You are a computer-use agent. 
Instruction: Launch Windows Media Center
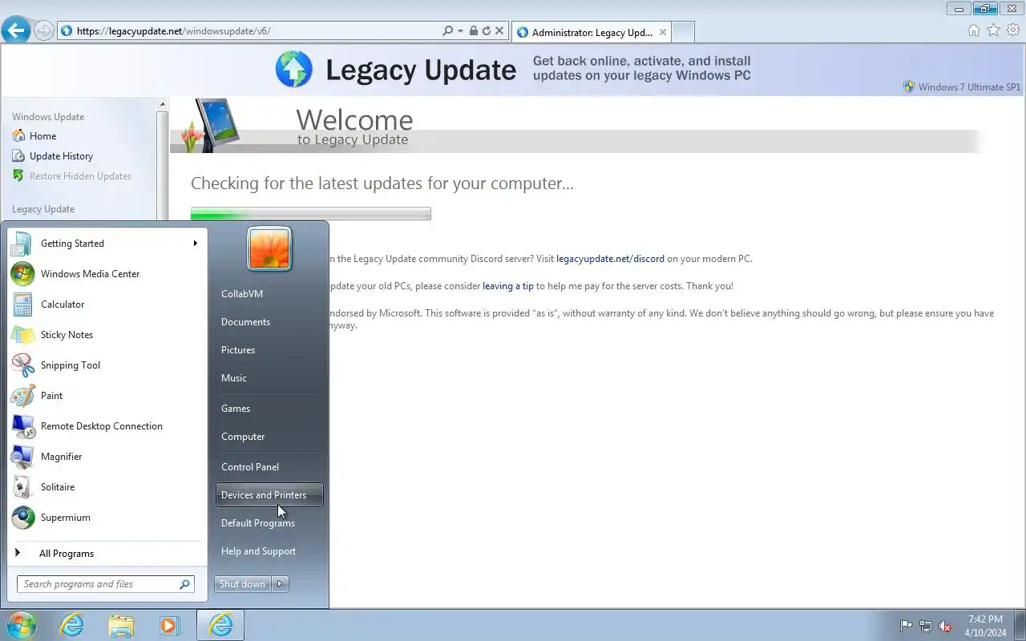pyautogui.click(x=107, y=274)
